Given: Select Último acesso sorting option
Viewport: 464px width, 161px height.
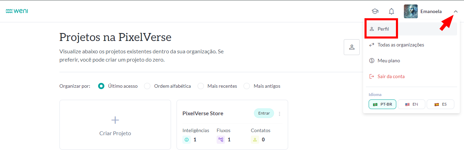Looking at the screenshot, I should (101, 86).
